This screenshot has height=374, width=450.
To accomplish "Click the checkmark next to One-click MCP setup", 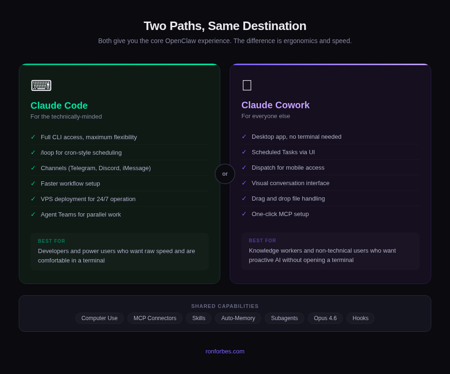I will 244,214.
